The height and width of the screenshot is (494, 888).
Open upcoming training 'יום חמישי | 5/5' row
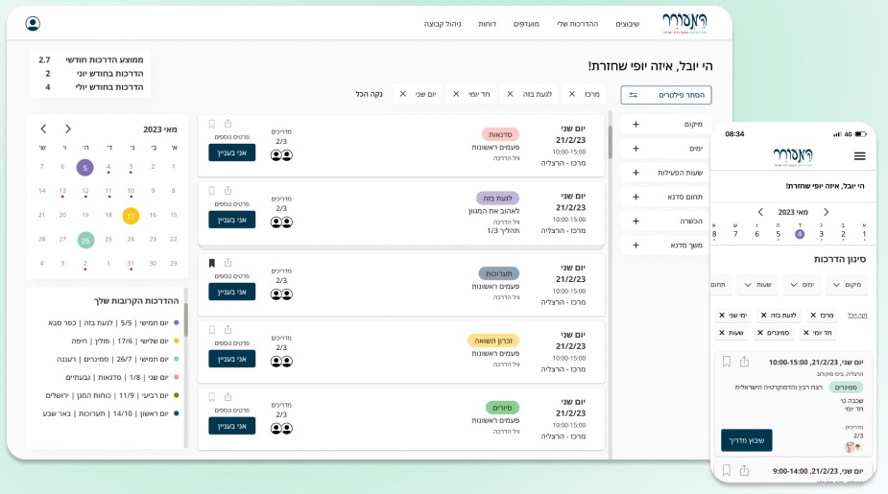click(113, 323)
